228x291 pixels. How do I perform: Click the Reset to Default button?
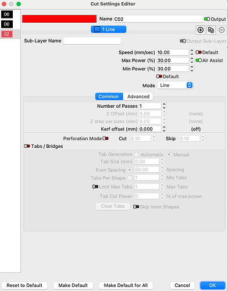[x=24, y=285]
